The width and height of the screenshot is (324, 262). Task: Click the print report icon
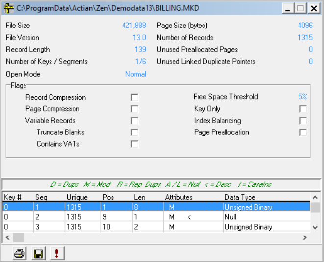coord(20,253)
